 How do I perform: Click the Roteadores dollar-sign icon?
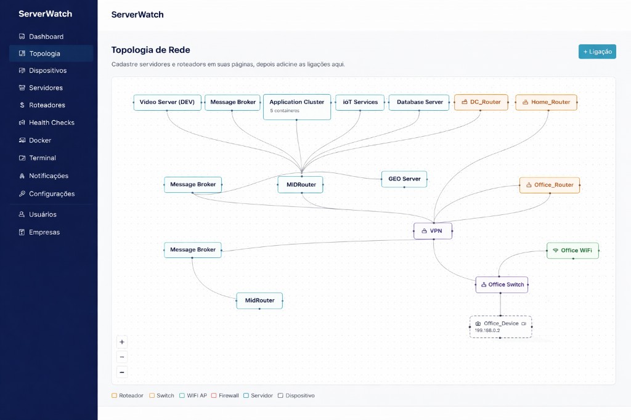point(22,105)
